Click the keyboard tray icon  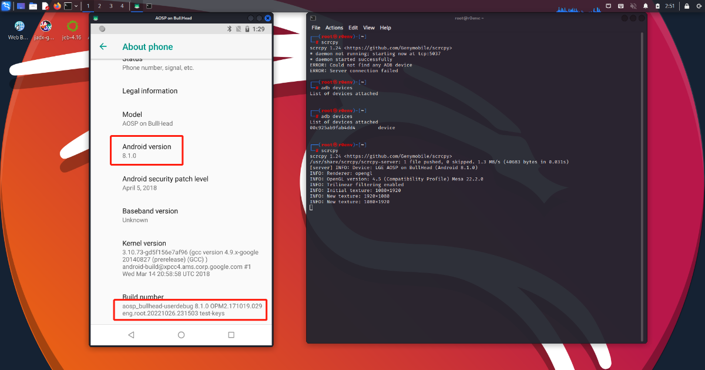620,6
